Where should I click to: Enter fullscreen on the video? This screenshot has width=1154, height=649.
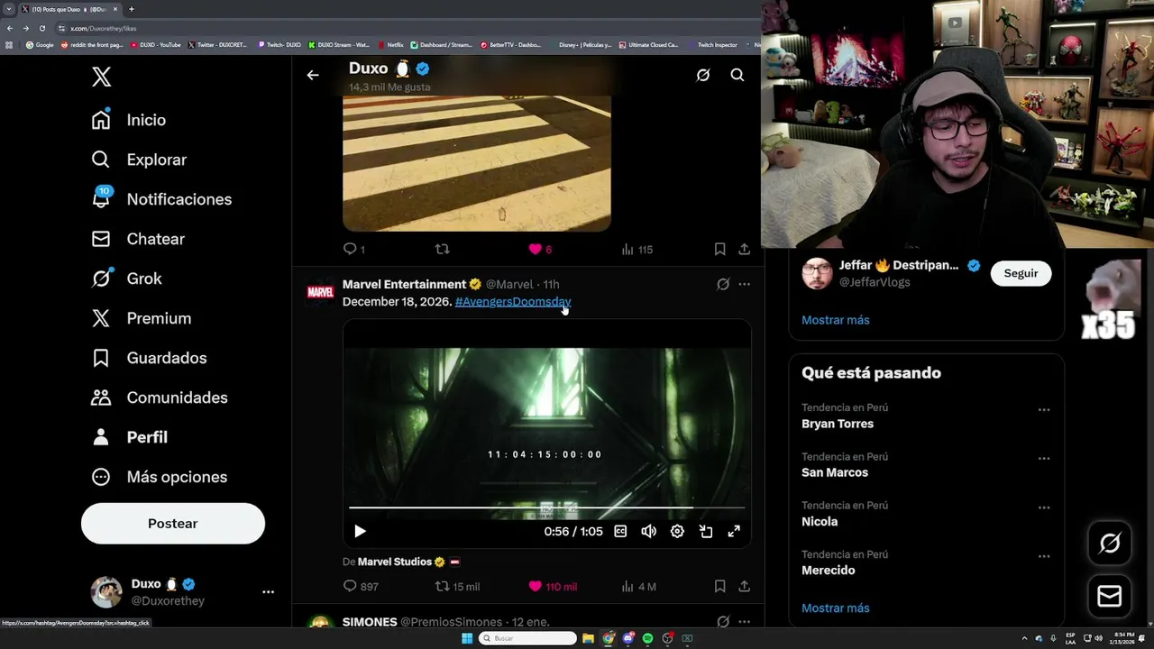pos(734,532)
